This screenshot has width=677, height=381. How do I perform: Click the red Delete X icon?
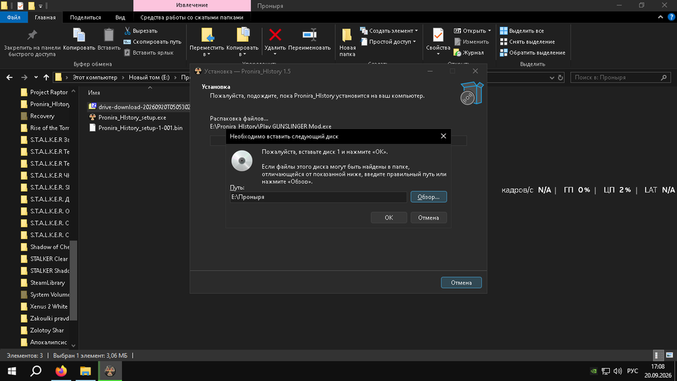click(x=275, y=34)
